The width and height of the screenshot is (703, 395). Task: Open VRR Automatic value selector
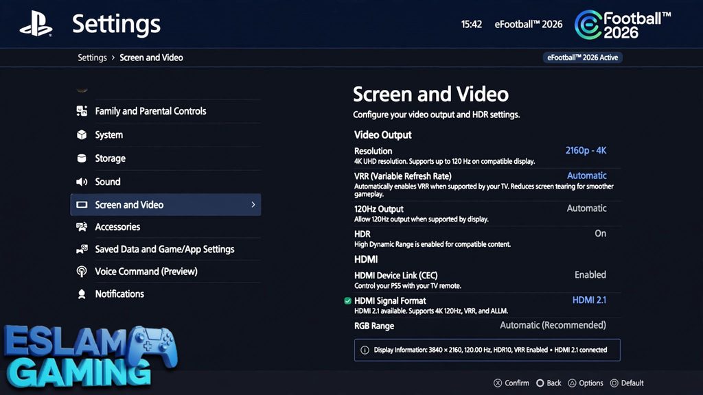click(586, 176)
